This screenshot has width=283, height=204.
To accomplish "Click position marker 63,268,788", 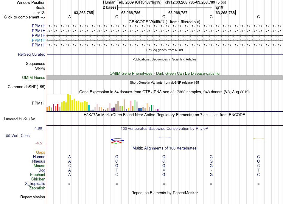I will click(x=225, y=13).
